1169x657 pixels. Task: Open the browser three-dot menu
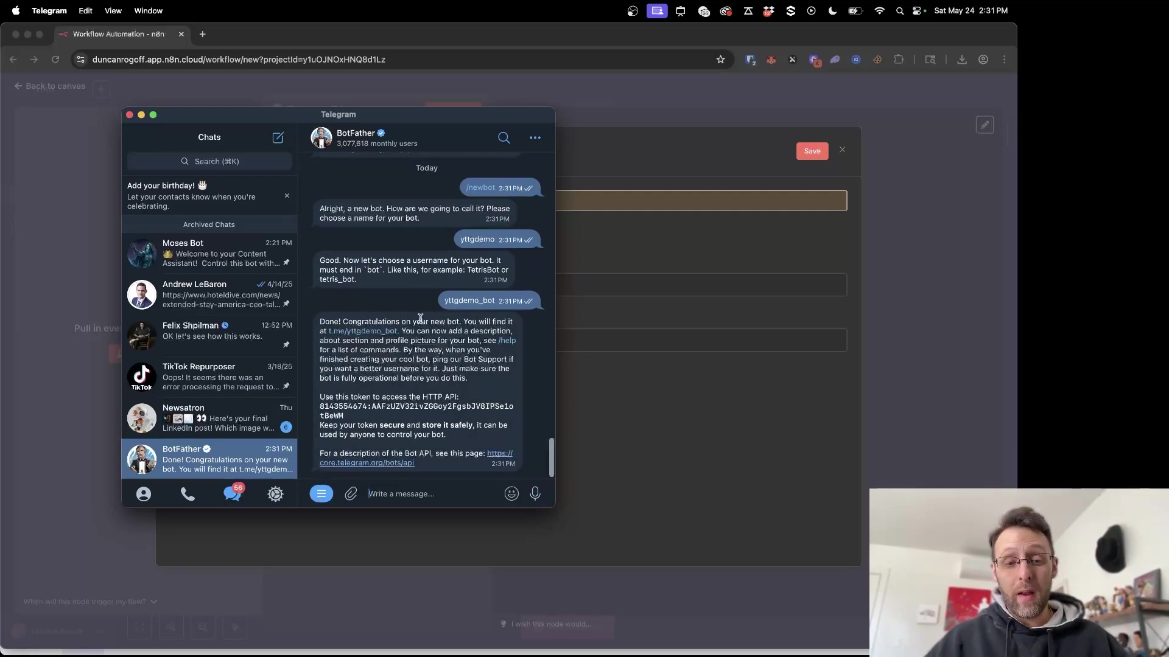tap(1005, 60)
